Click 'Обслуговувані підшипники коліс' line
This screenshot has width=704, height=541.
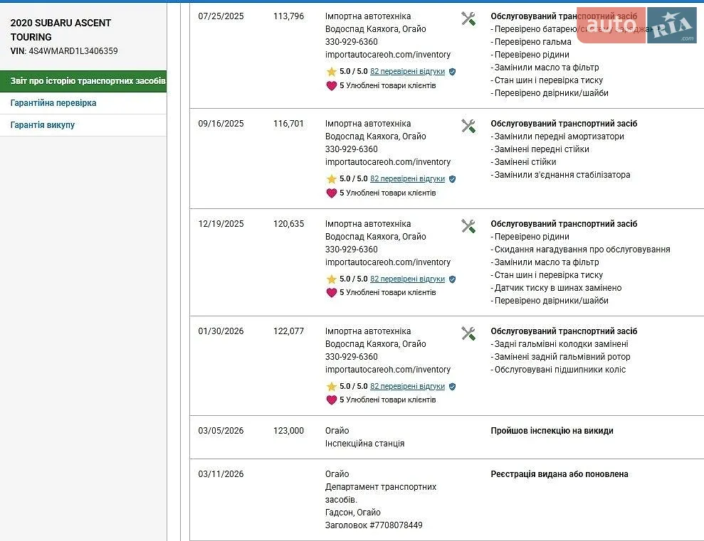(x=558, y=370)
